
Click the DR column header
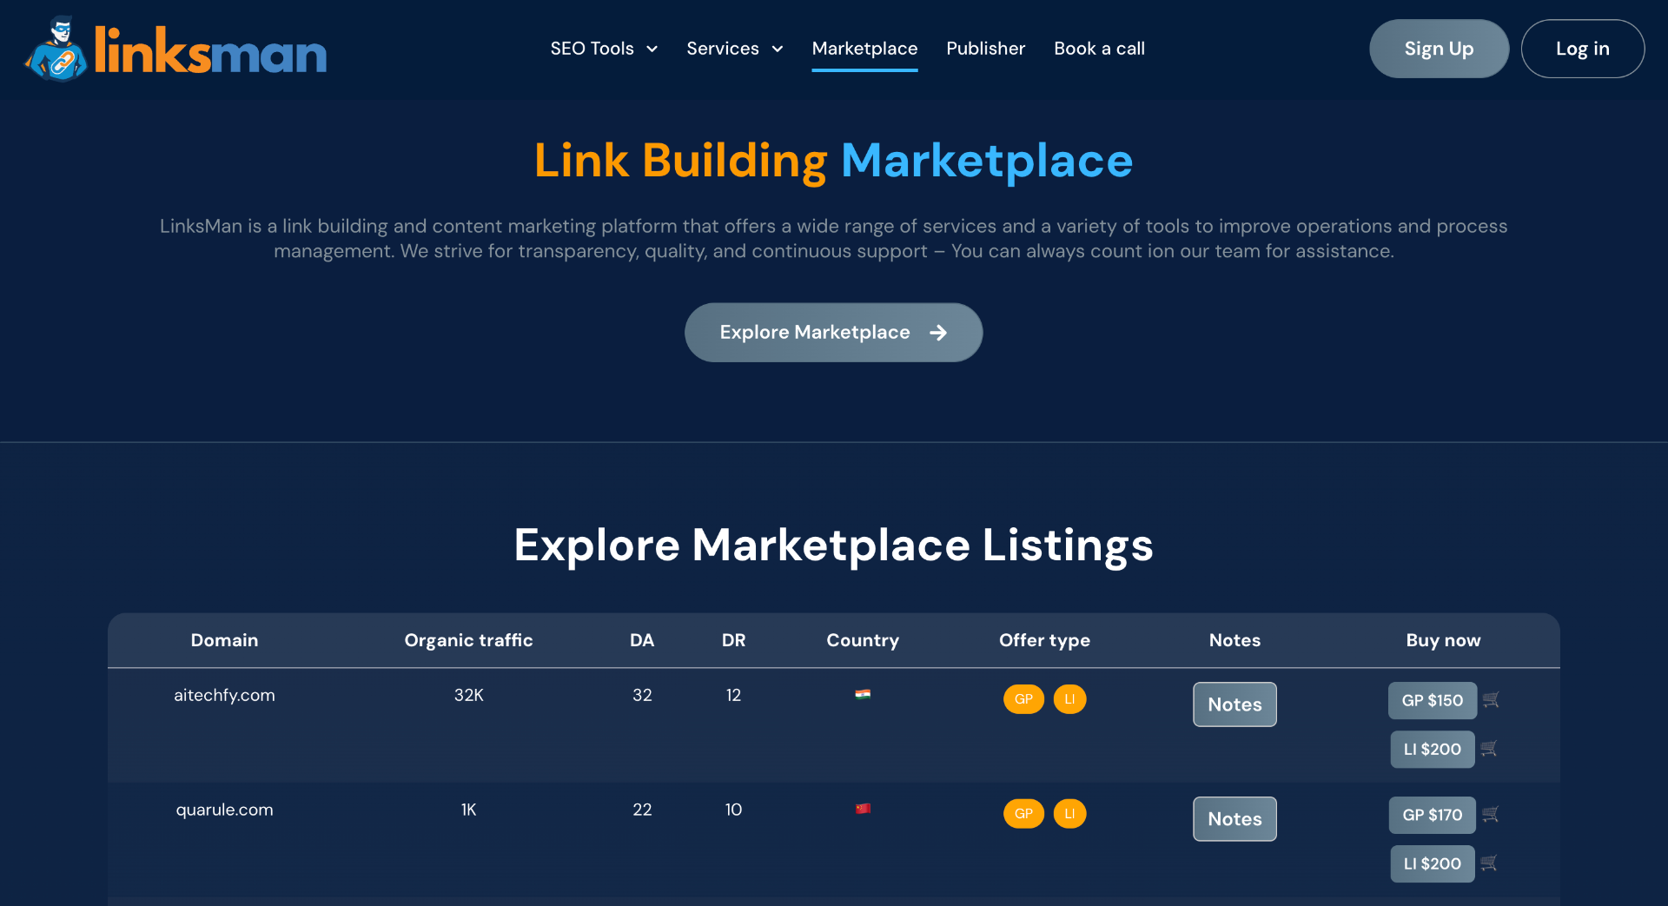733,640
